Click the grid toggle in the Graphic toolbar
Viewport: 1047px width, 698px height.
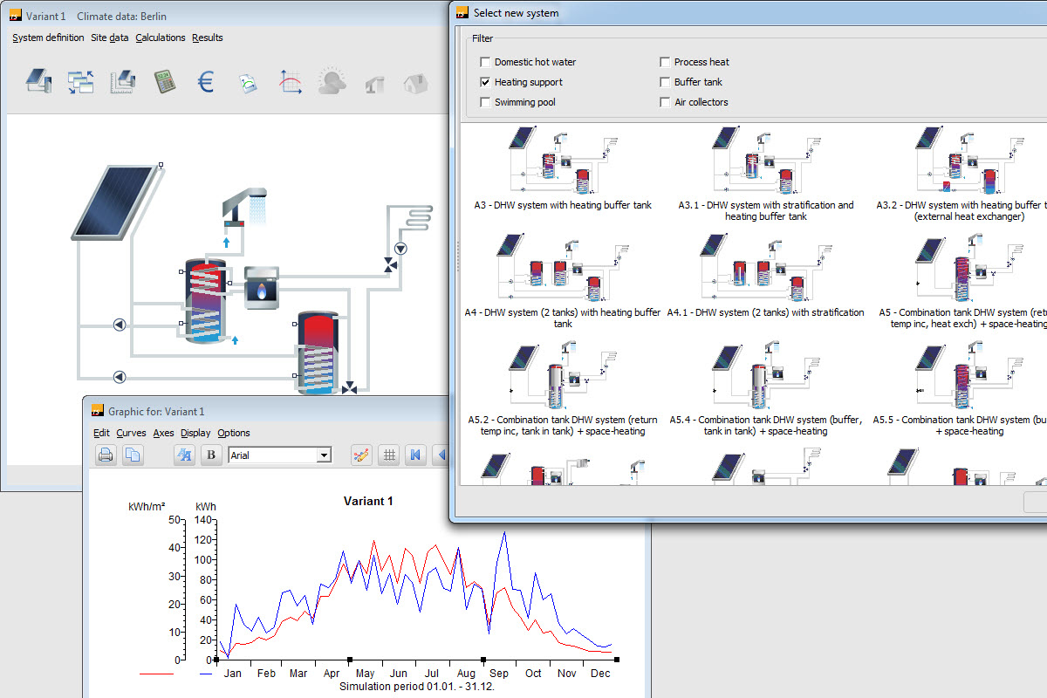[x=388, y=455]
